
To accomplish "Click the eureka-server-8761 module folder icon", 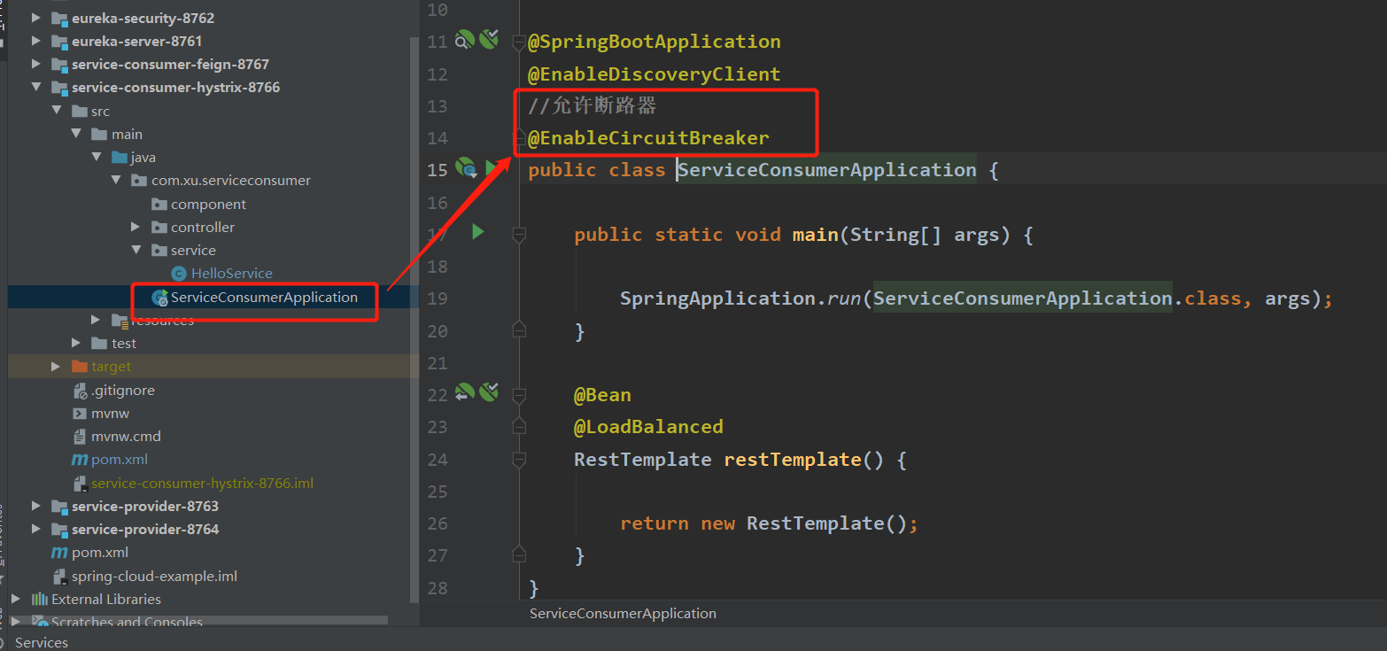I will click(x=59, y=41).
